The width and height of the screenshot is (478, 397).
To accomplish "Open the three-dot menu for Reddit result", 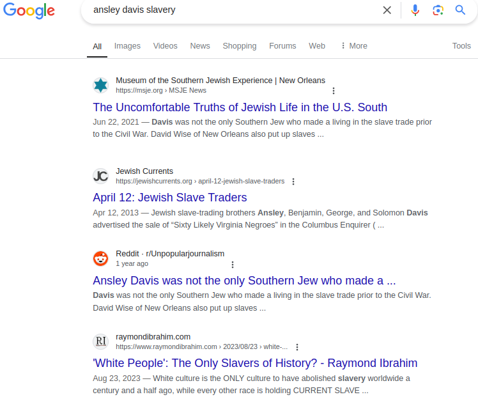I will pos(233,265).
